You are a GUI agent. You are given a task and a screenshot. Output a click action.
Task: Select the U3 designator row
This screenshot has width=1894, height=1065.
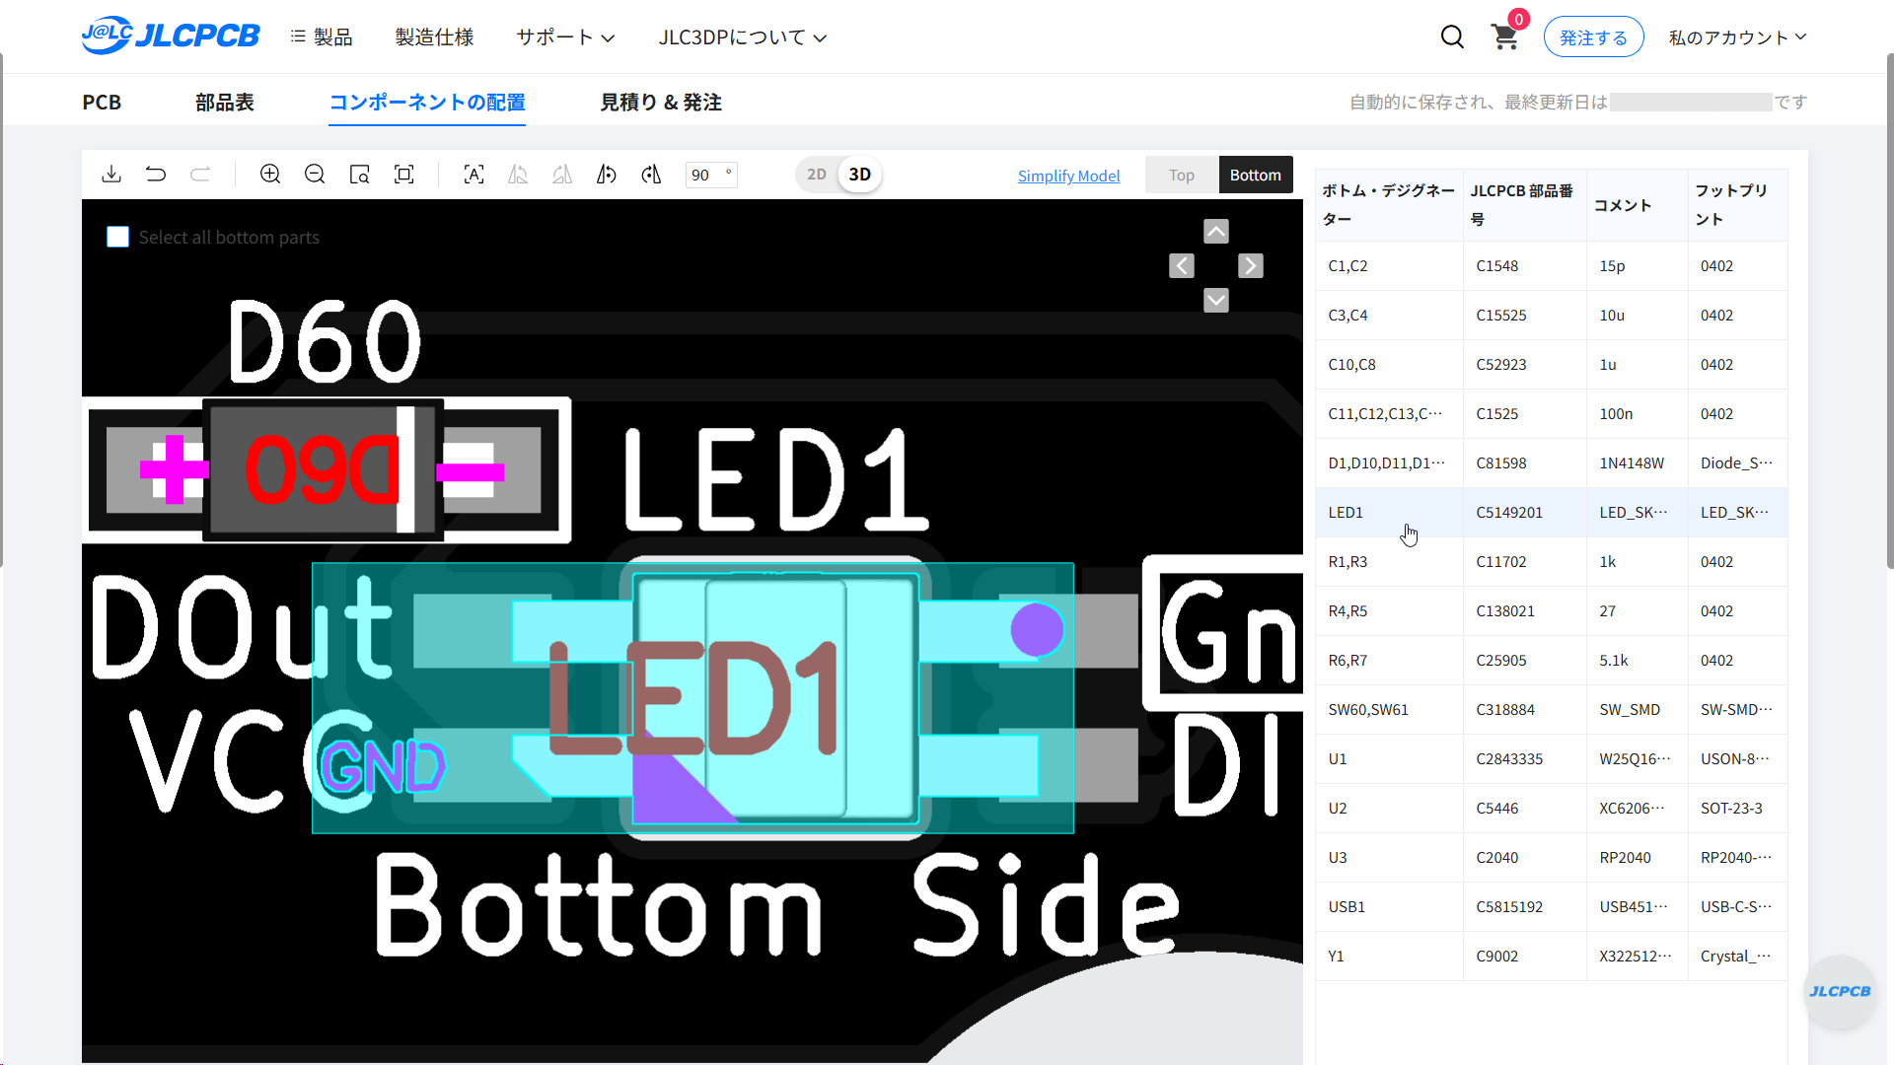1552,858
